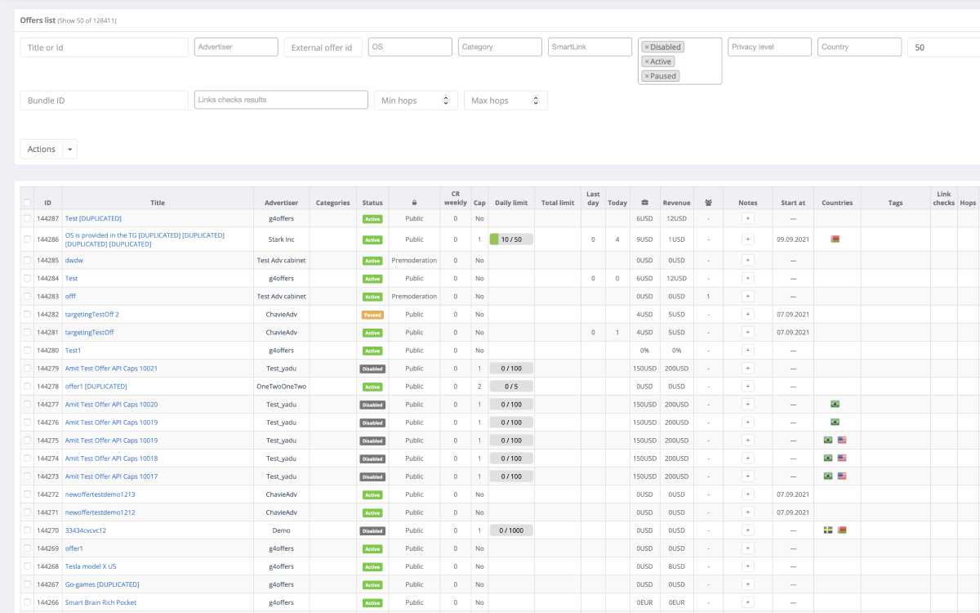Click the Min hops stepper arrows
The width and height of the screenshot is (980, 613).
[x=445, y=101]
